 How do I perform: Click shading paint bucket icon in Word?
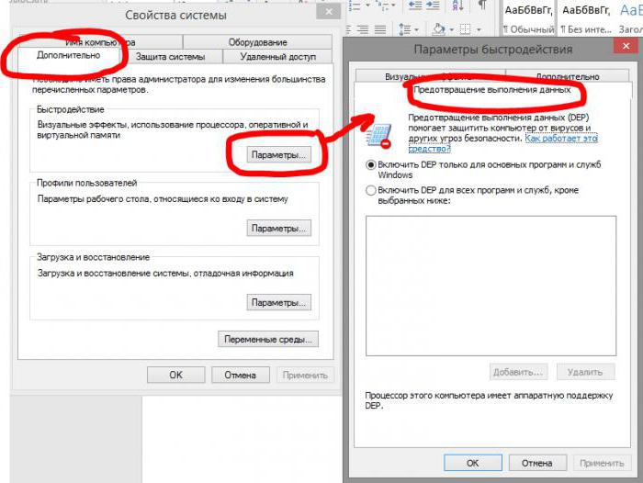439,29
